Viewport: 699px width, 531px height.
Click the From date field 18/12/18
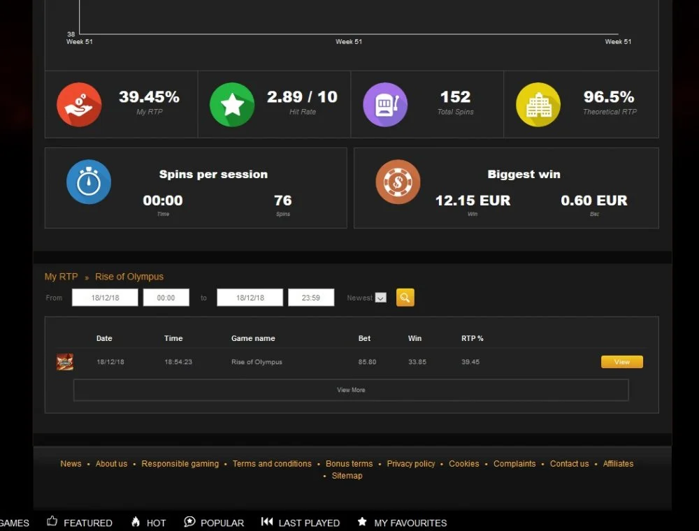[105, 298]
